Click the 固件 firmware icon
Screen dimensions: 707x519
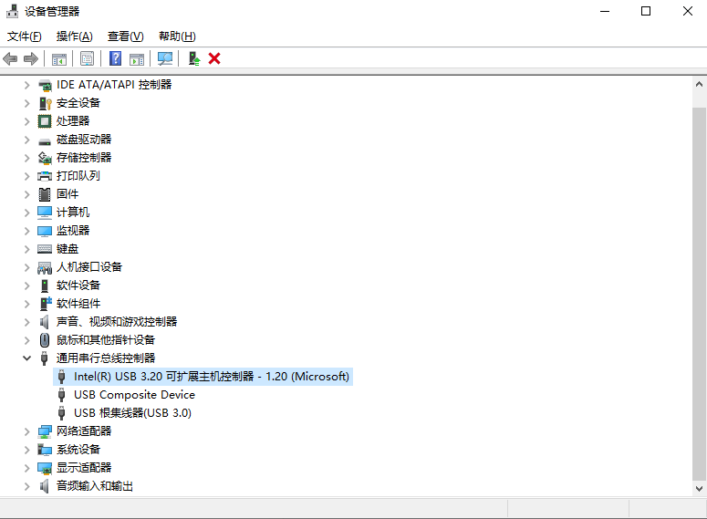click(45, 194)
